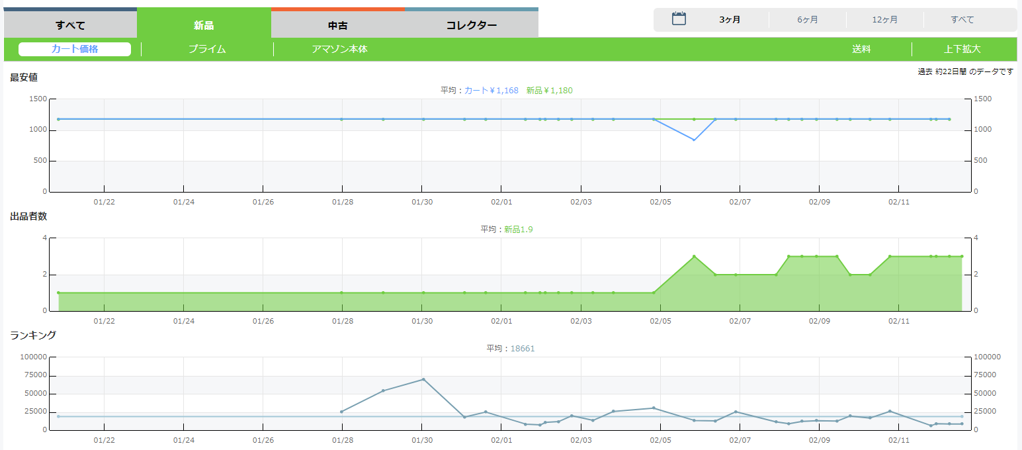The height and width of the screenshot is (450, 1022).
Task: Show すべて period data range
Action: (x=962, y=20)
